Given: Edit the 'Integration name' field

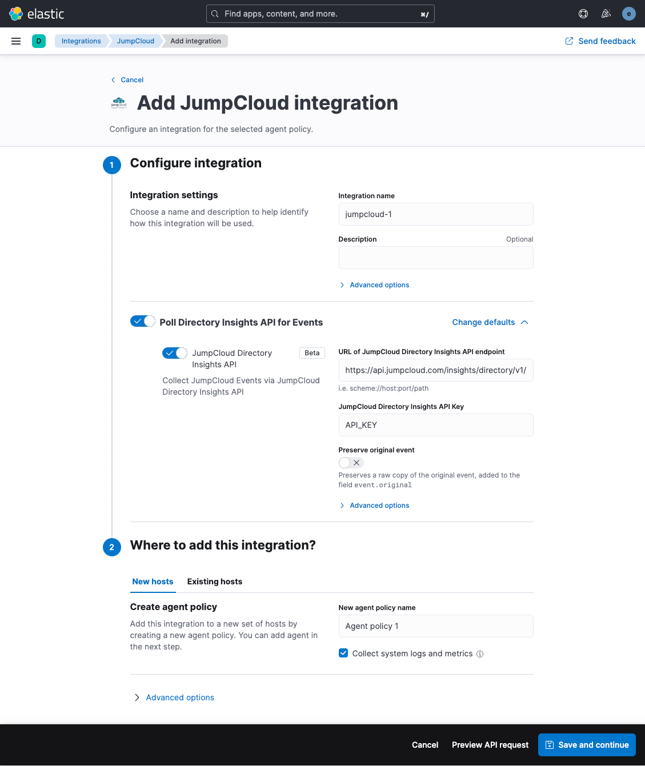Looking at the screenshot, I should [x=435, y=214].
